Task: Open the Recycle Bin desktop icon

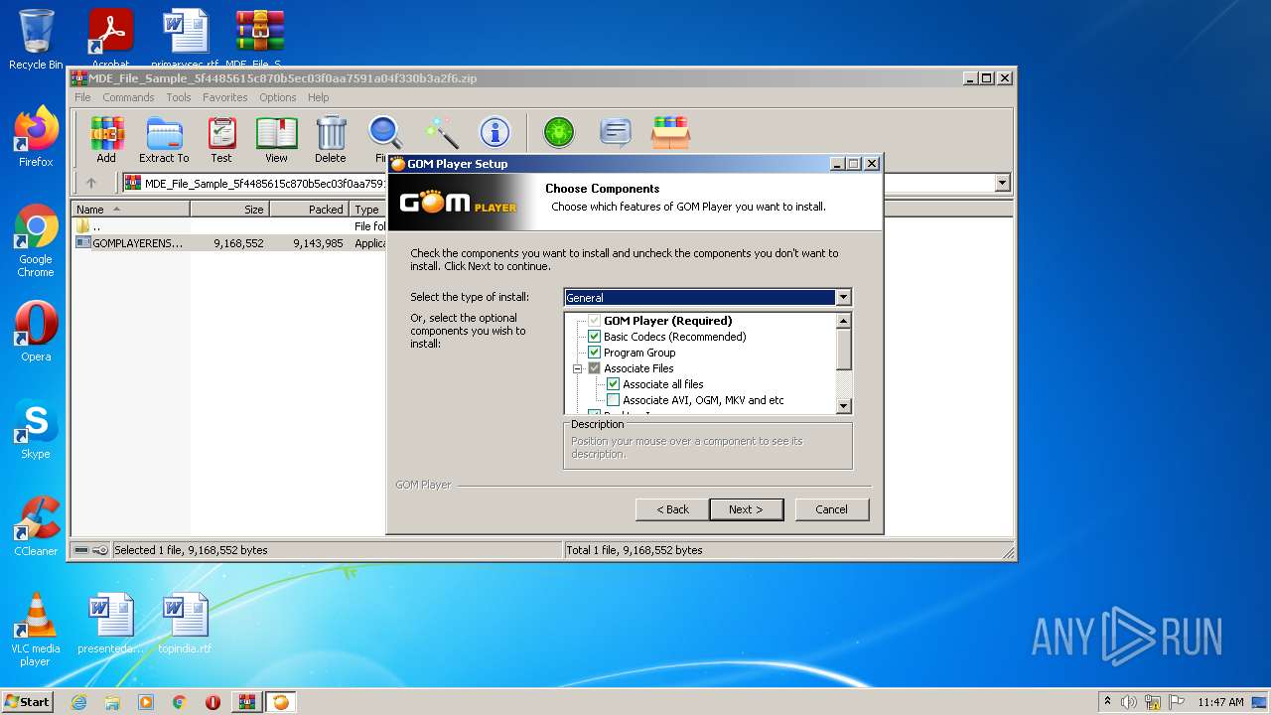Action: tap(36, 40)
